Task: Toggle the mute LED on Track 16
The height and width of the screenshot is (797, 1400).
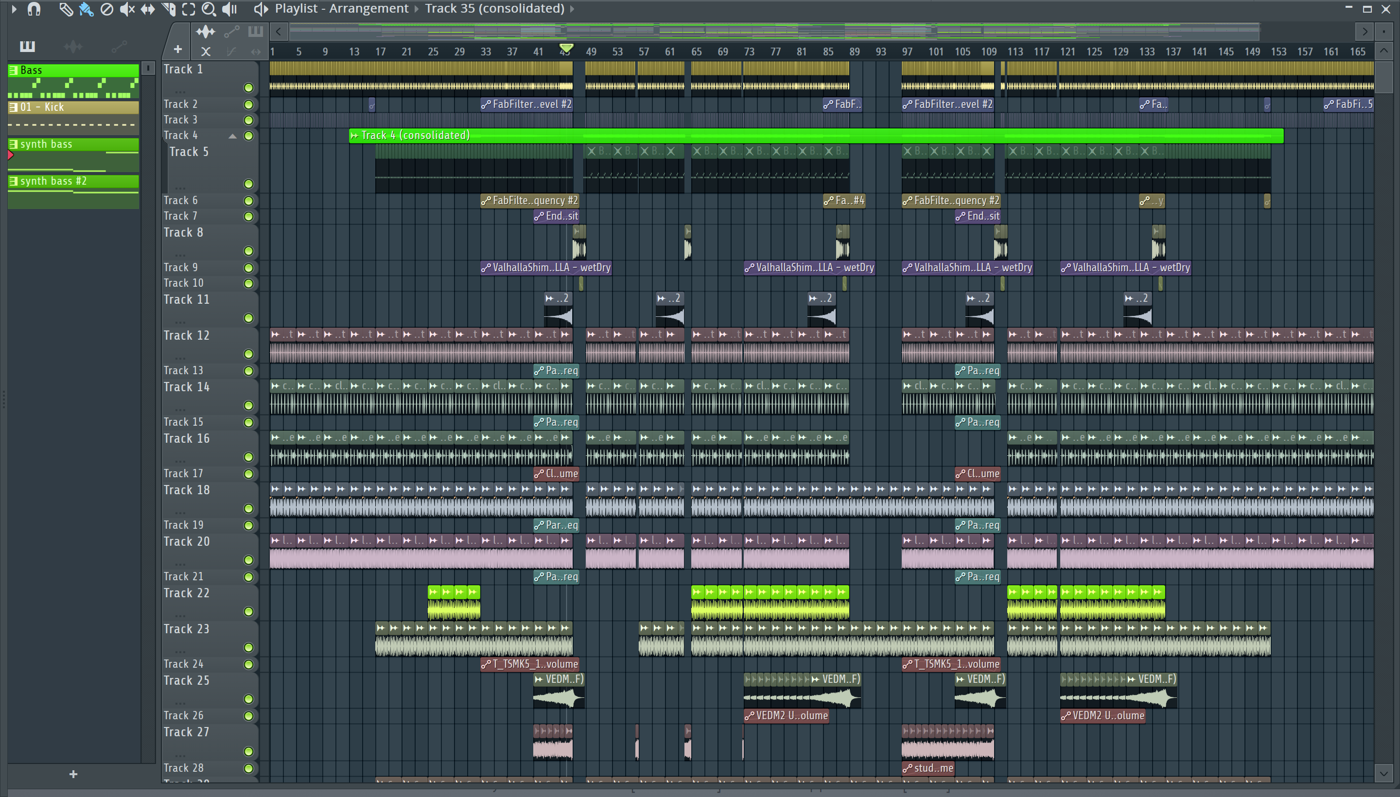Action: pos(248,457)
